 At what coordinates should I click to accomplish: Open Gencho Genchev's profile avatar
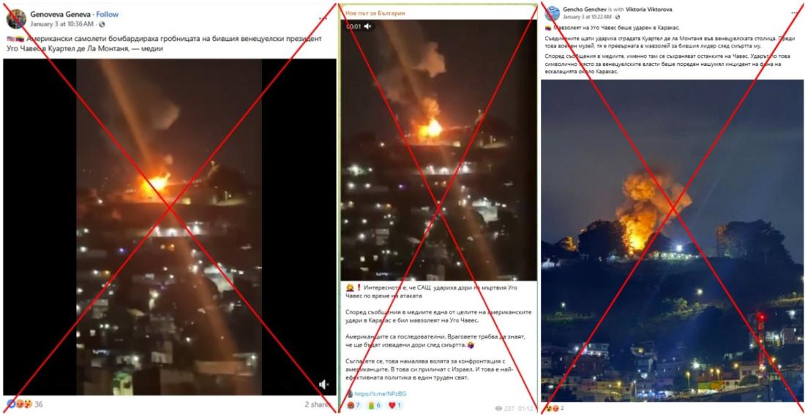552,13
